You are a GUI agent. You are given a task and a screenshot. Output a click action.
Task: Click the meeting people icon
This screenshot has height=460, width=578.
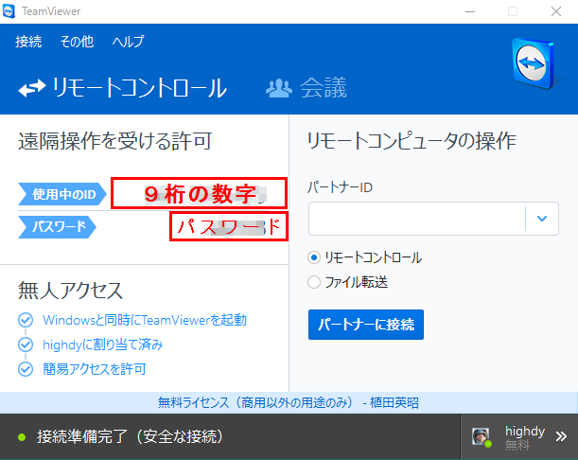pyautogui.click(x=279, y=89)
